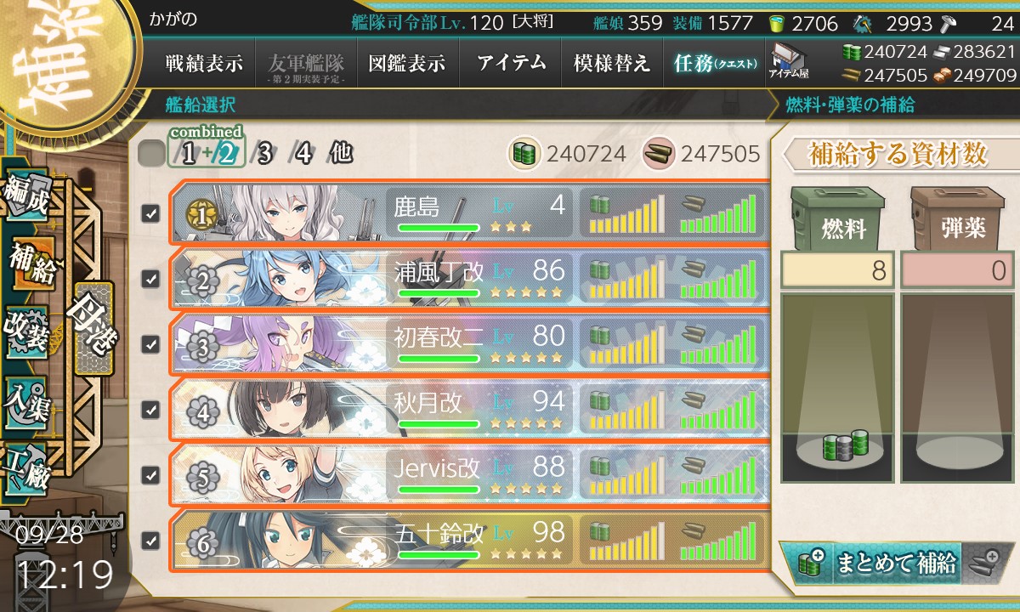Open the 入渠 docking sidebar icon

pyautogui.click(x=27, y=399)
